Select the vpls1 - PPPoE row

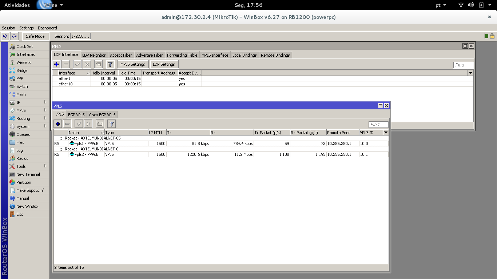tap(221, 143)
